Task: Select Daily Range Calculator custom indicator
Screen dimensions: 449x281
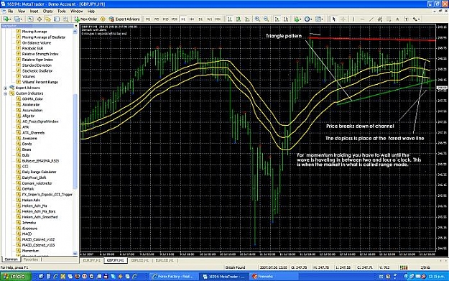Action: [x=39, y=172]
